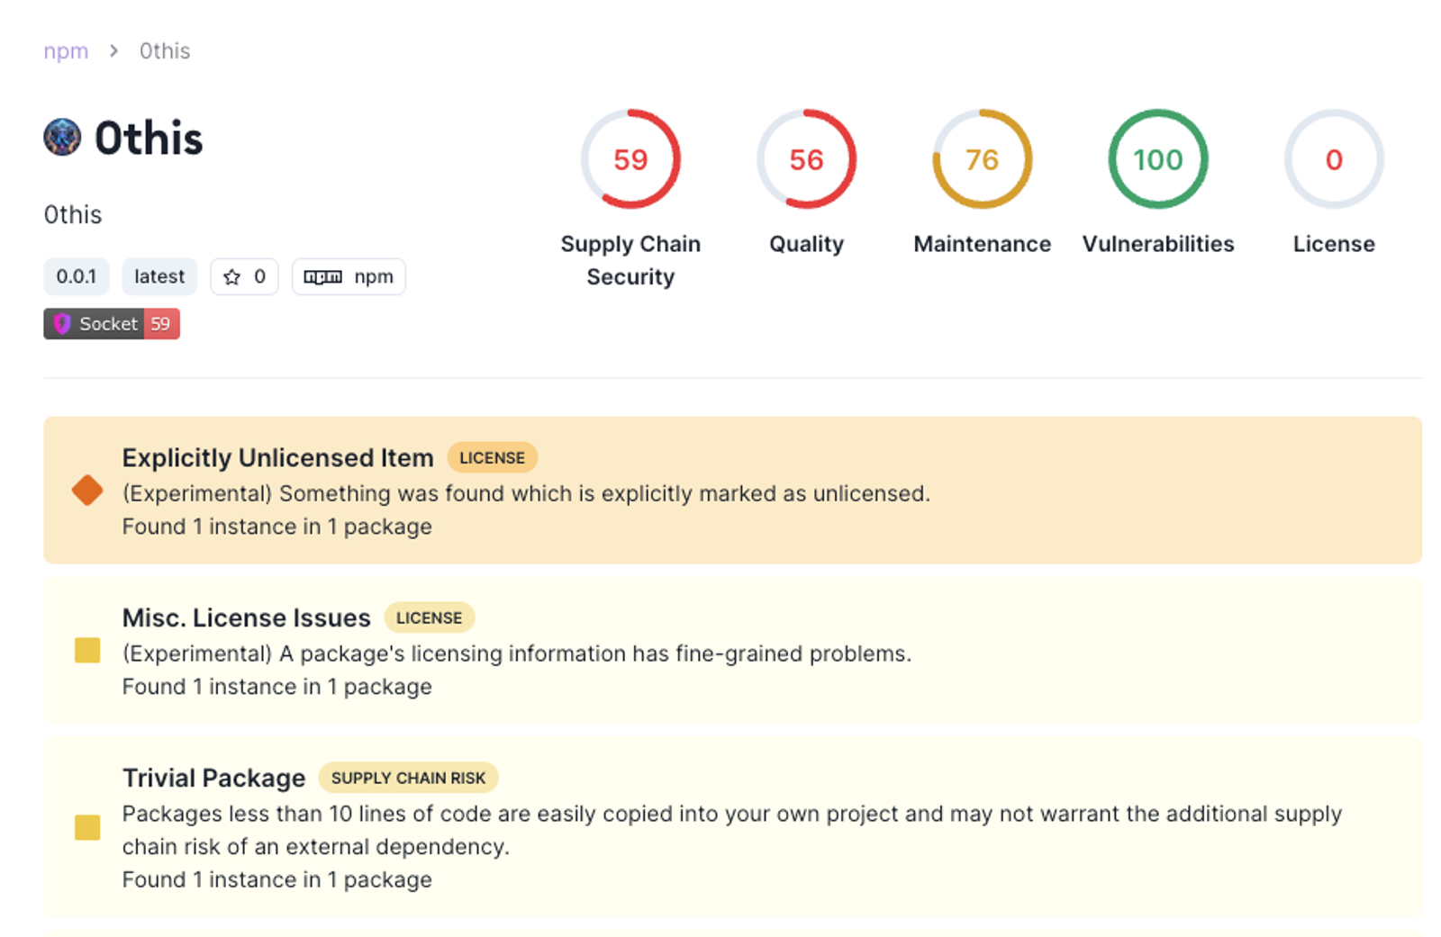Open the 0.0.1 version badge

(77, 276)
